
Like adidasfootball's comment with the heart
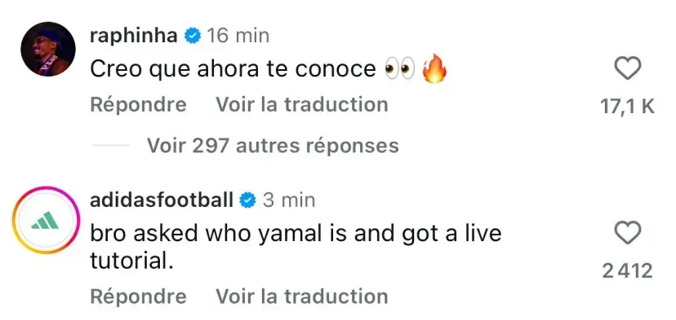[627, 233]
